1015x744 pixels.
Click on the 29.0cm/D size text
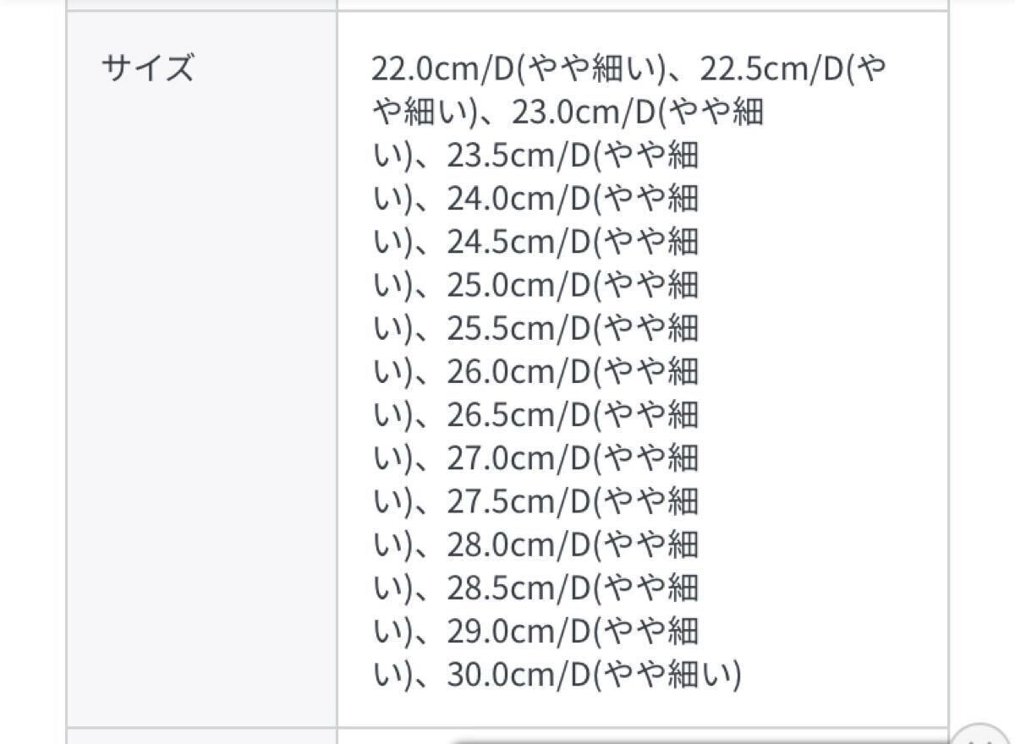pyautogui.click(x=518, y=632)
